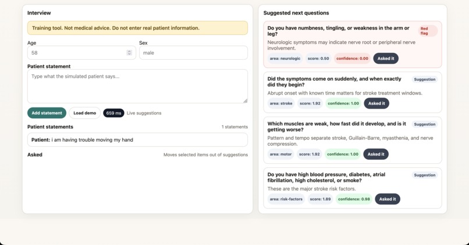Viewport: 469px width, 245px height.
Task: Click the Suggestion badge on sudden onset question
Action: [425, 80]
